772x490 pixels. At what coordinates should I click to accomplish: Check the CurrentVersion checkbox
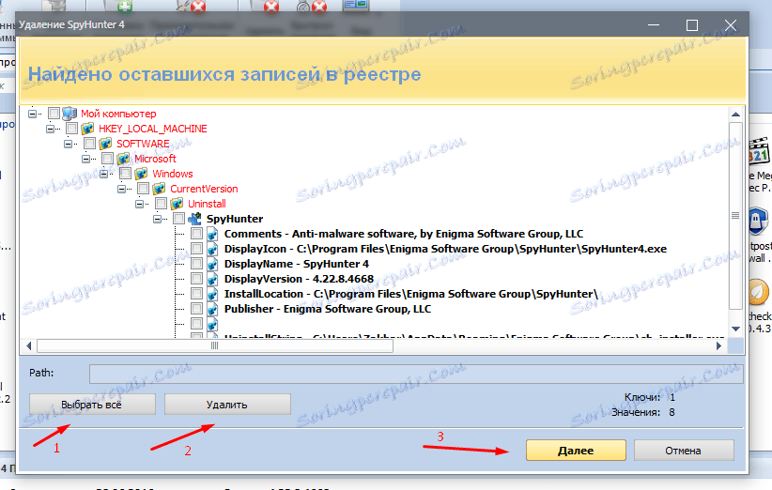point(144,189)
